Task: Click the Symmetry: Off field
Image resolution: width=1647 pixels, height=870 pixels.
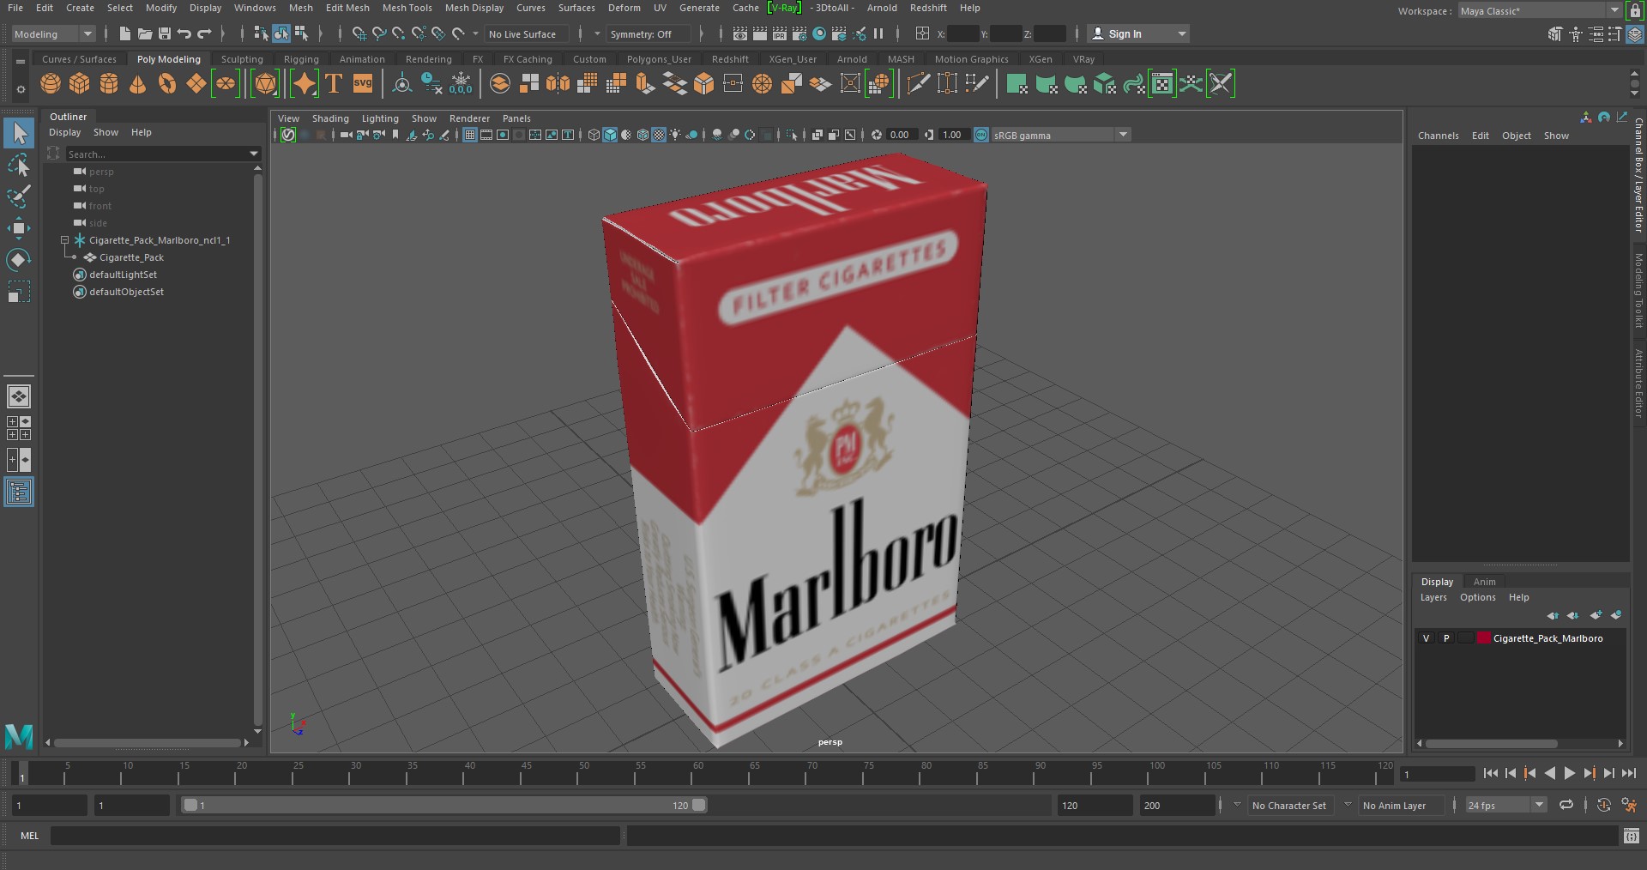Action: coord(649,34)
